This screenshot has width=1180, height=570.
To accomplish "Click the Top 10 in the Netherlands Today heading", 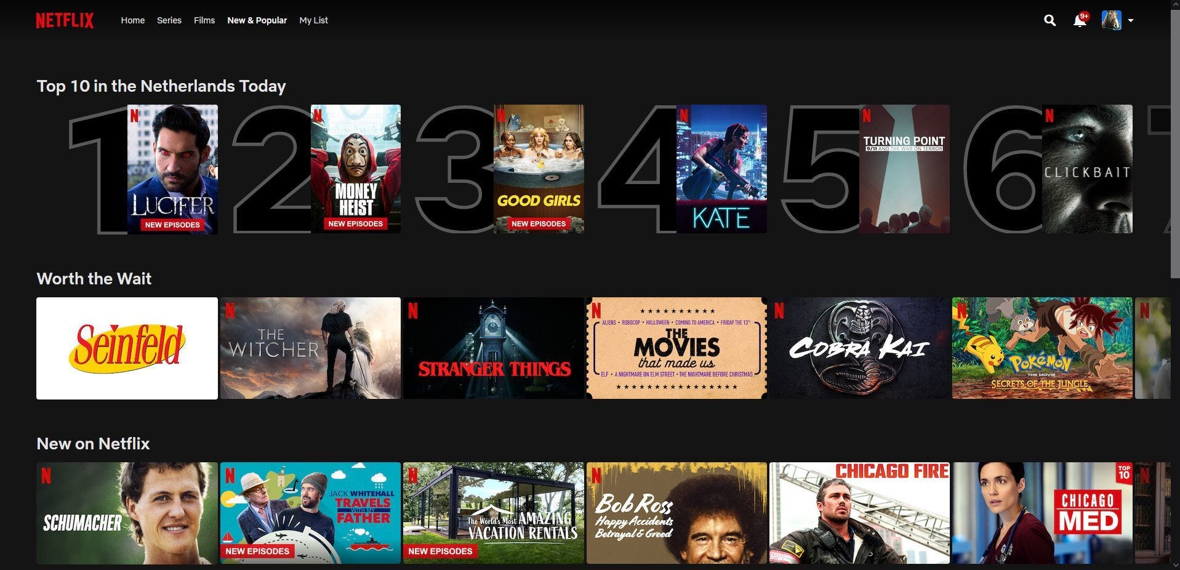I will [161, 86].
